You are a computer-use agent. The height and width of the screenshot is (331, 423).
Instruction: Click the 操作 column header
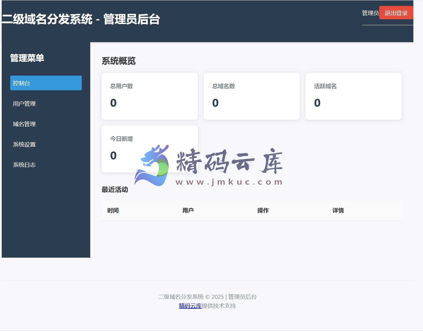[263, 210]
